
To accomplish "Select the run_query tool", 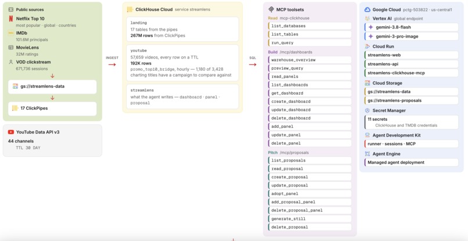I will click(x=310, y=43).
